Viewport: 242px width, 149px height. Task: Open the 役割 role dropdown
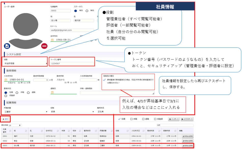(x=26, y=63)
